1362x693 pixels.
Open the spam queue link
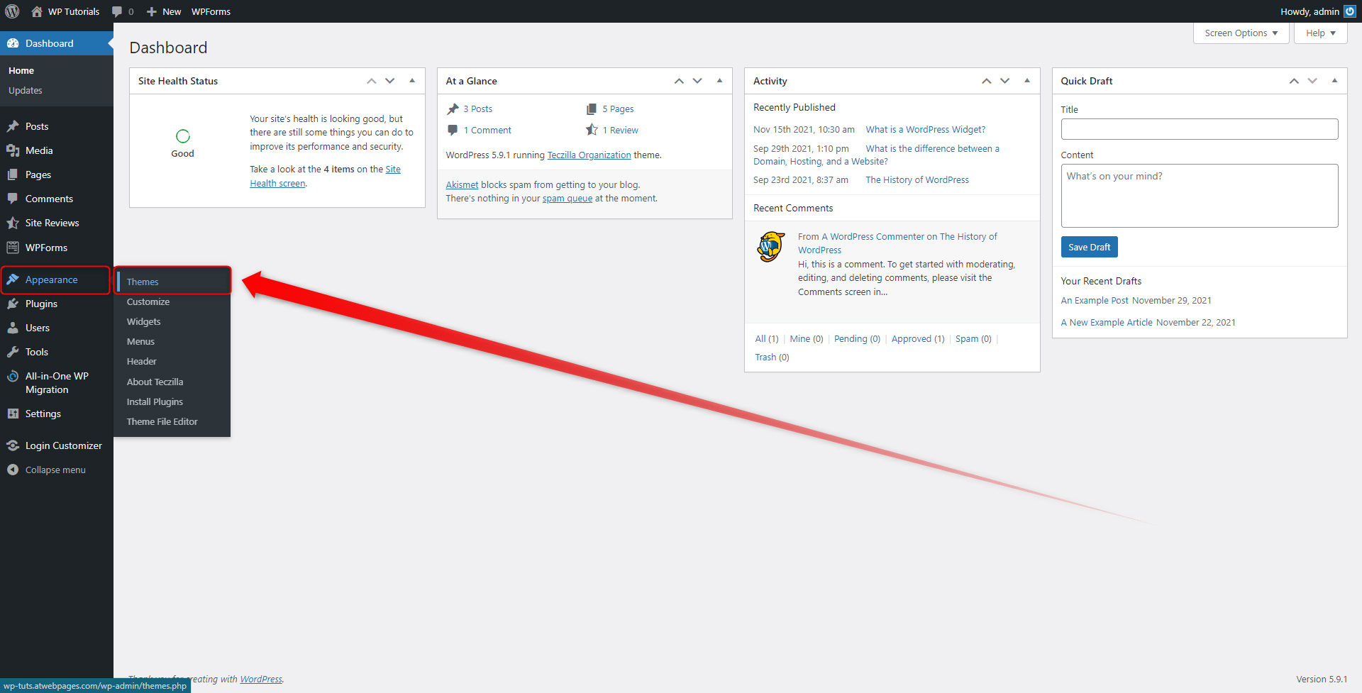click(567, 198)
